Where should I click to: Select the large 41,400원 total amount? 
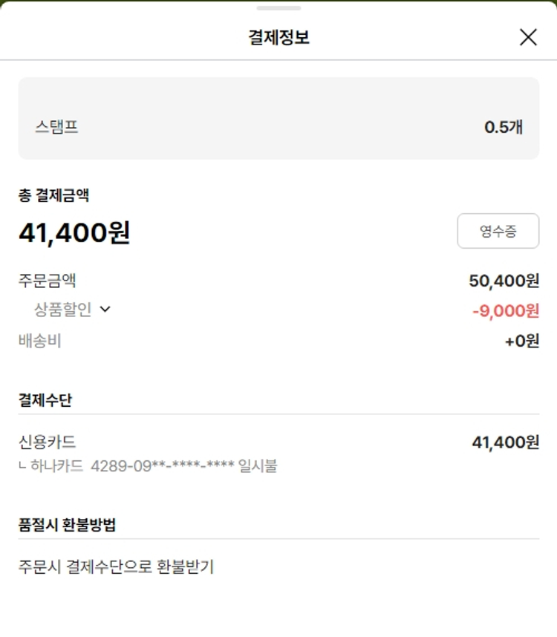point(74,232)
